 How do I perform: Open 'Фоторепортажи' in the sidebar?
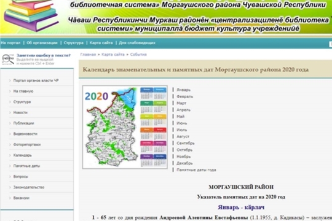click(27, 145)
